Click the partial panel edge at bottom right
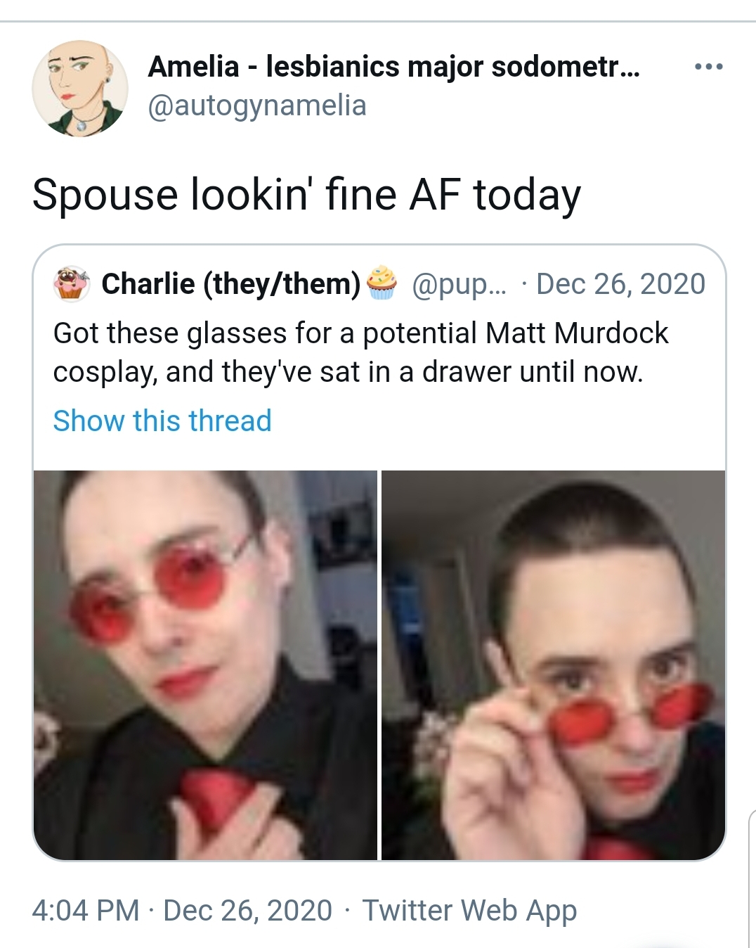 point(751,878)
